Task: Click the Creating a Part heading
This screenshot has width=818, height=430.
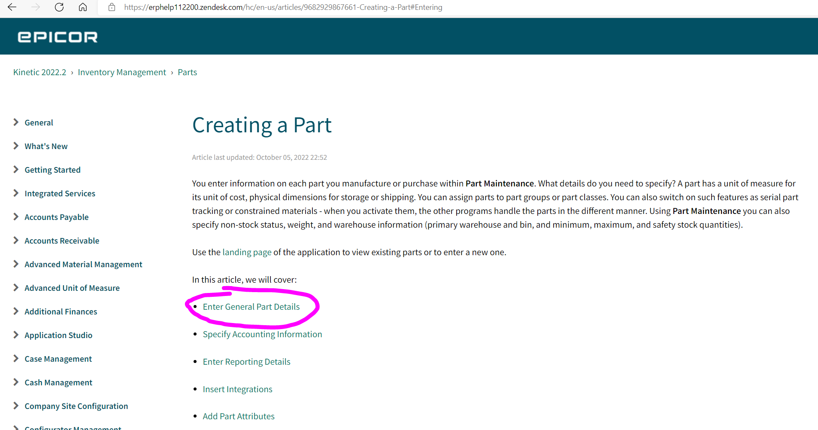Action: coord(262,125)
